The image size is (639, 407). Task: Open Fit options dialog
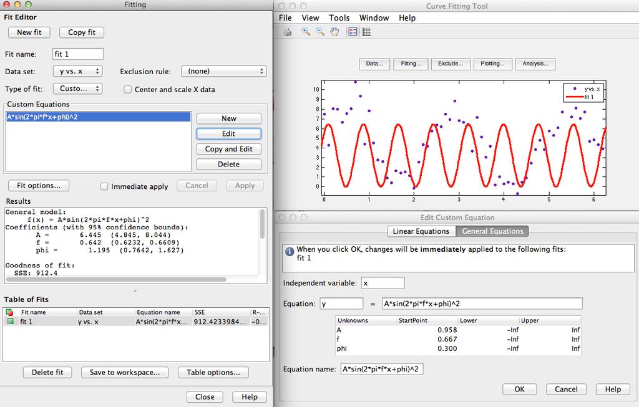[39, 186]
